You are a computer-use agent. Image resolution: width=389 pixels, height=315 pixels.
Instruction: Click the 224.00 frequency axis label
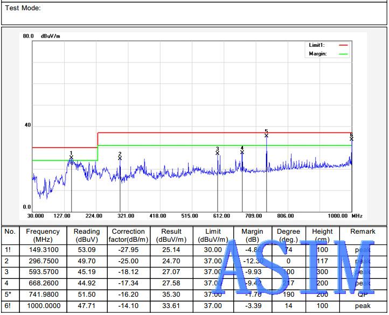(94, 216)
